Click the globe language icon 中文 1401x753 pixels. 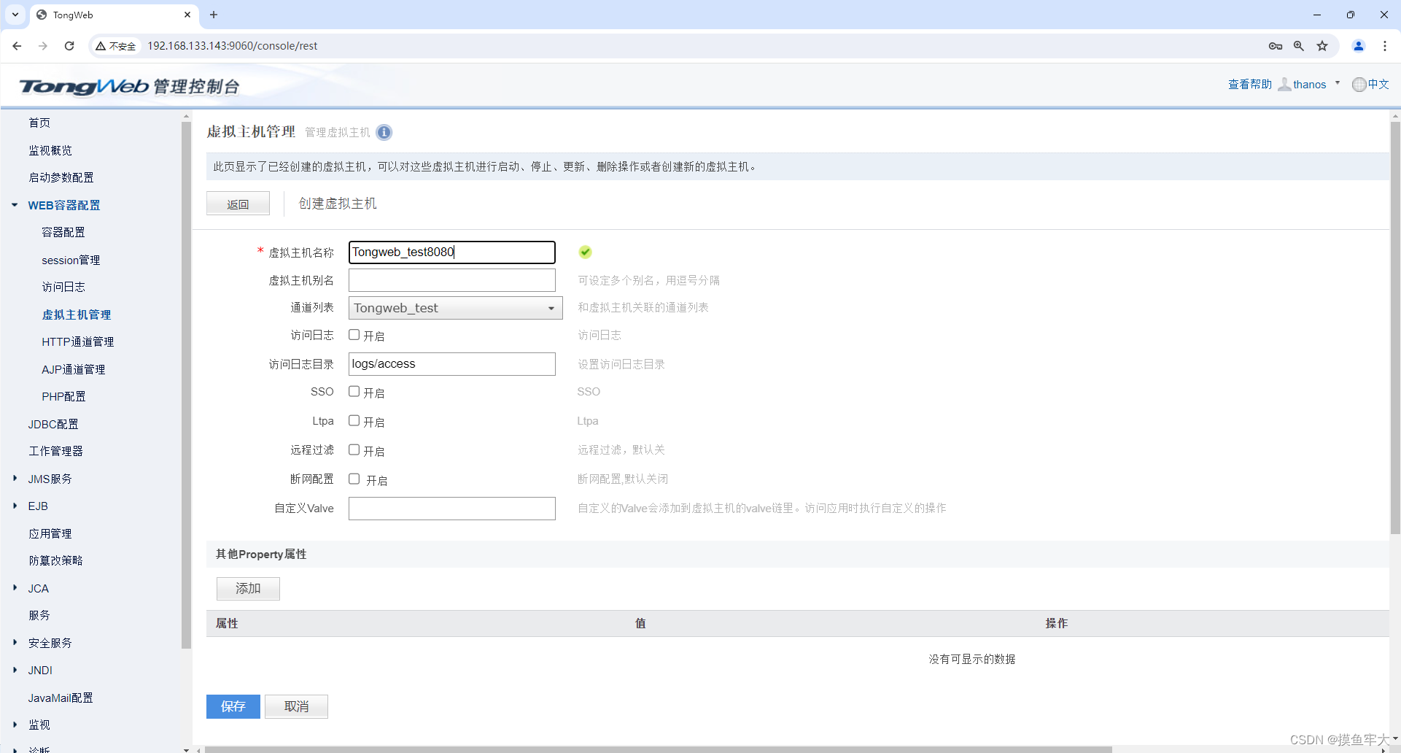pyautogui.click(x=1359, y=85)
